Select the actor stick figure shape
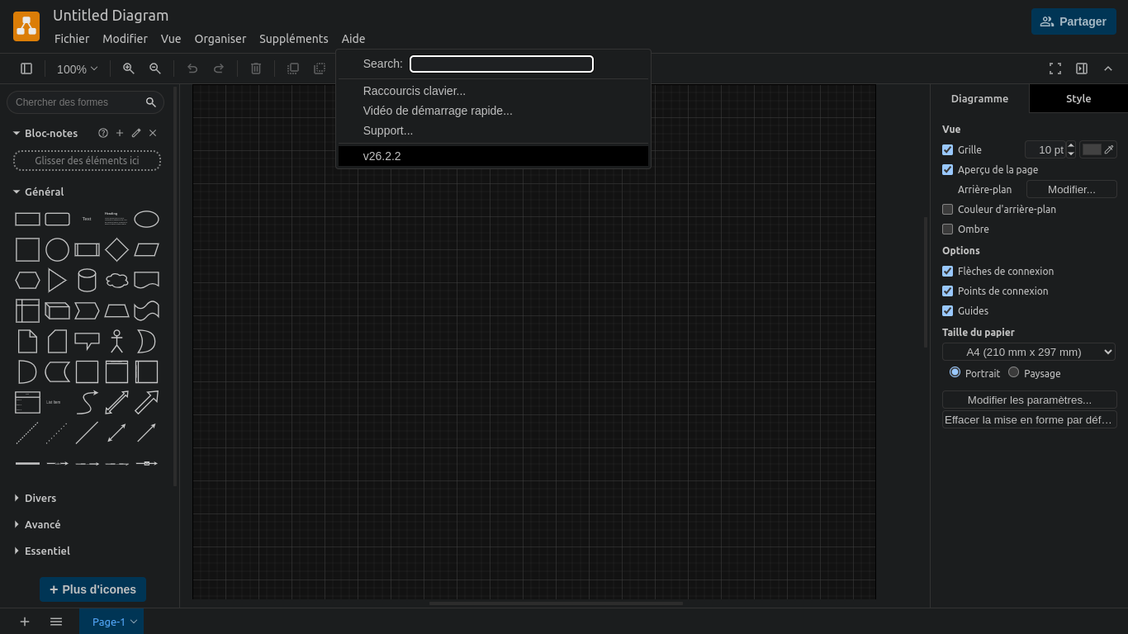This screenshot has width=1128, height=634. click(116, 341)
